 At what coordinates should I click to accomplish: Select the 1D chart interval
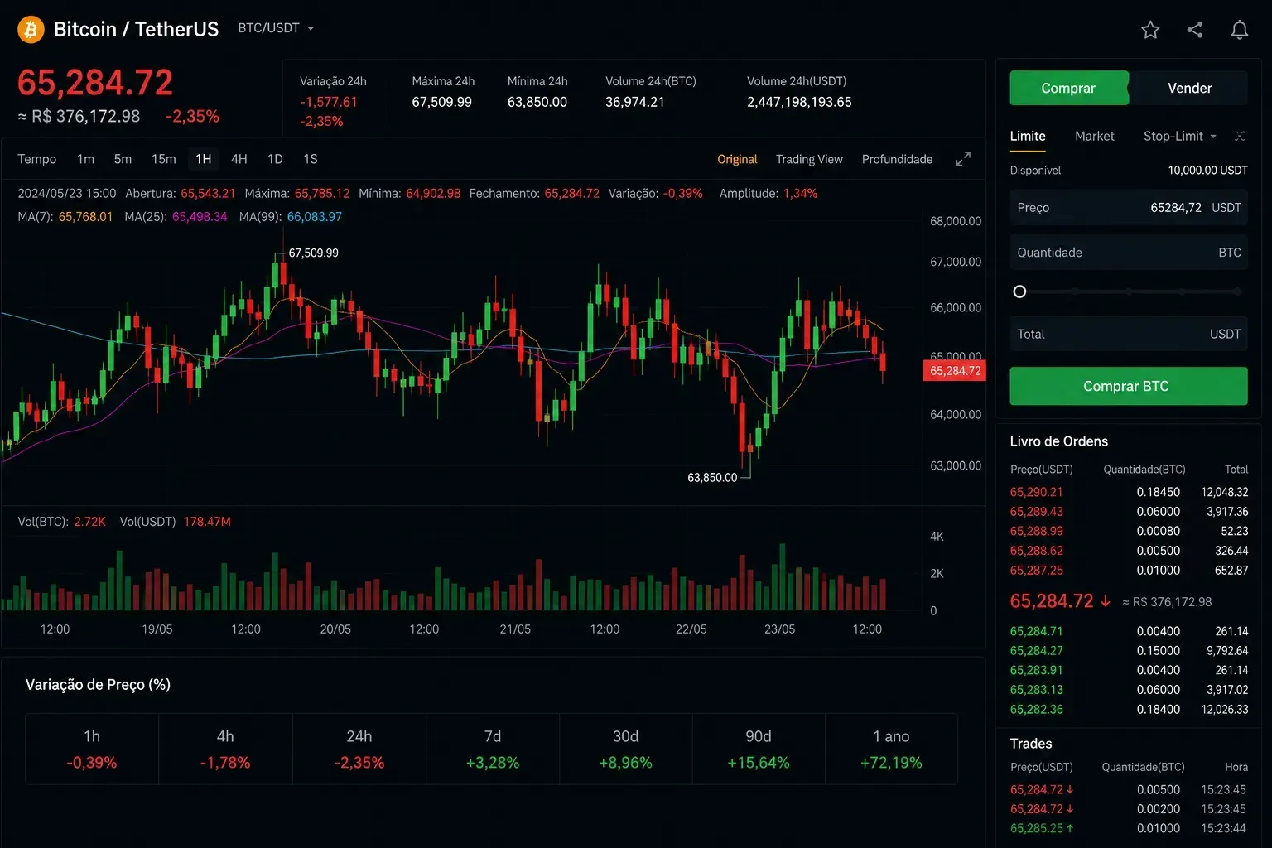[275, 159]
